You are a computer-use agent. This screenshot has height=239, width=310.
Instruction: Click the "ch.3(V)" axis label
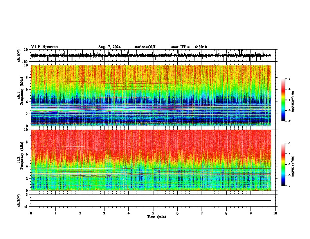point(19,201)
